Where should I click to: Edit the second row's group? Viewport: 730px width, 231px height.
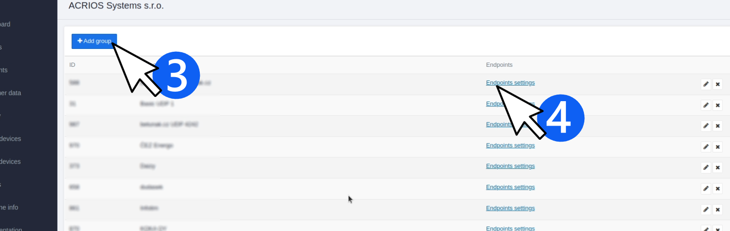(x=705, y=105)
